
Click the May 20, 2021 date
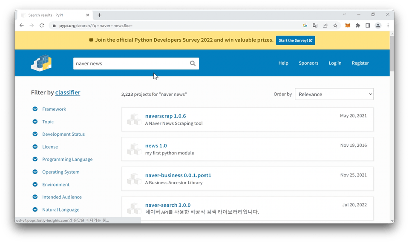tap(353, 116)
